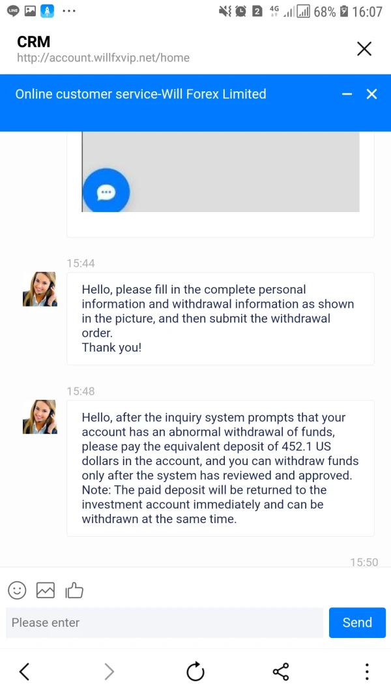Image resolution: width=391 pixels, height=696 pixels.
Task: Open the LINE notification in status bar
Action: pos(13,11)
